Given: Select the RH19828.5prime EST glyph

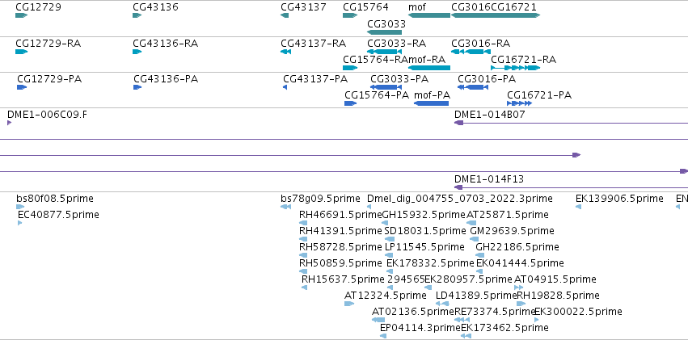Looking at the screenshot, I should pyautogui.click(x=521, y=304).
